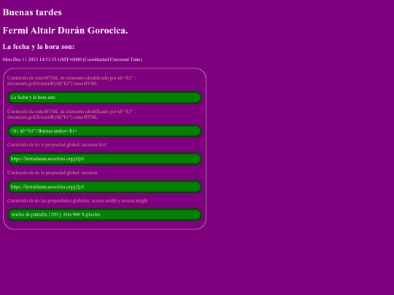Click the green box with the h1 "Buenas tardes" markup
This screenshot has height=295, width=394.
[104, 131]
